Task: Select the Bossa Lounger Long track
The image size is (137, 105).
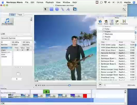Action: (116, 69)
